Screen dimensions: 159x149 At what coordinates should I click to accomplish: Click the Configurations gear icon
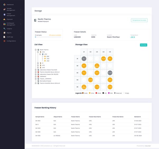(4, 41)
